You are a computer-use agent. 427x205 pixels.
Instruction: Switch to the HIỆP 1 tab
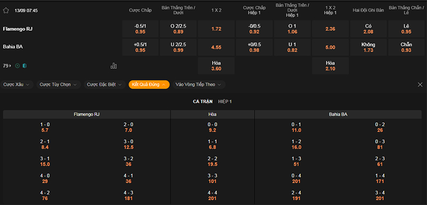tap(225, 101)
